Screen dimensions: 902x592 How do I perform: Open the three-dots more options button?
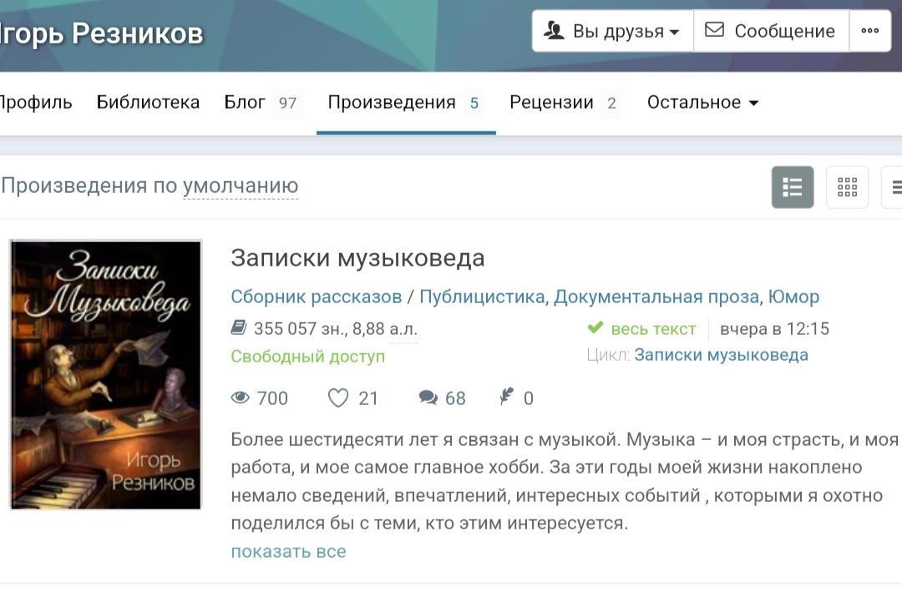(x=869, y=31)
